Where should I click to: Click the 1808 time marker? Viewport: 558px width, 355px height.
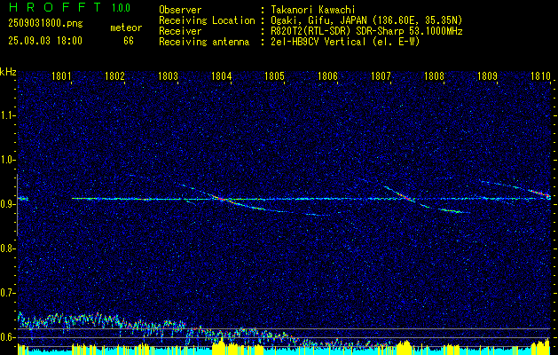434,75
